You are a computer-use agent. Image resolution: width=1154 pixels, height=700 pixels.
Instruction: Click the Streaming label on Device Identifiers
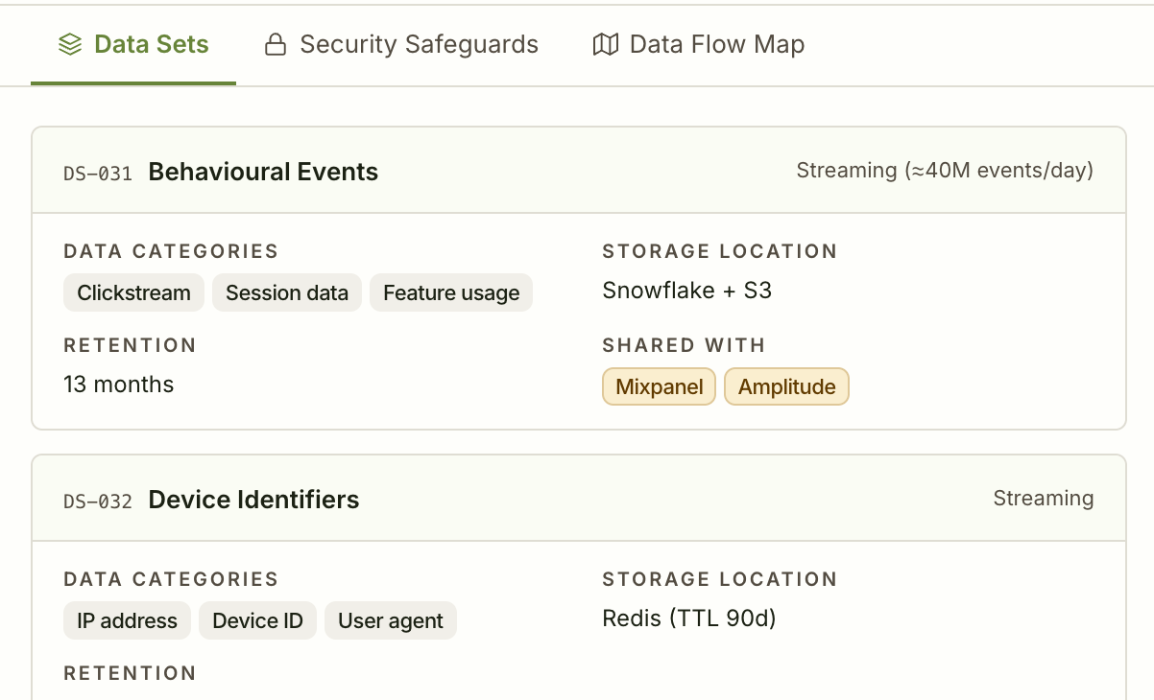point(1044,499)
